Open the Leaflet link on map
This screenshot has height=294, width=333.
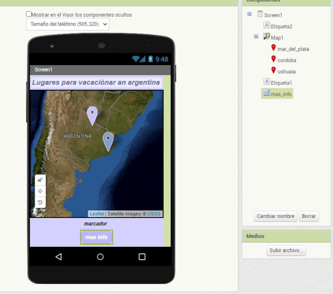97,214
